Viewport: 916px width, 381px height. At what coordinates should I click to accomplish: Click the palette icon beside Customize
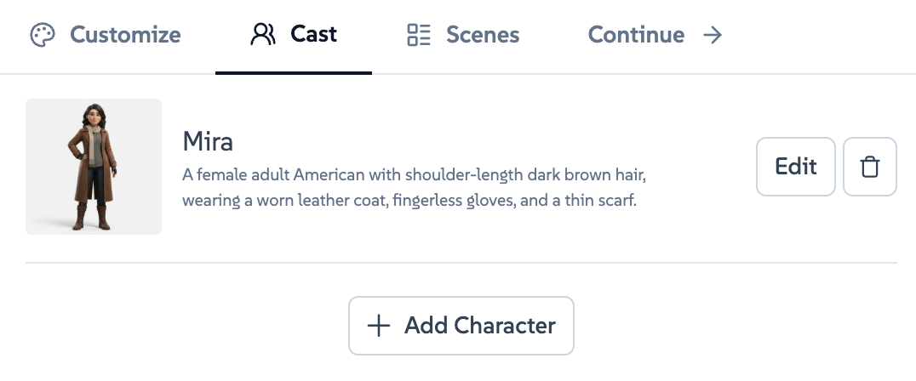(42, 35)
